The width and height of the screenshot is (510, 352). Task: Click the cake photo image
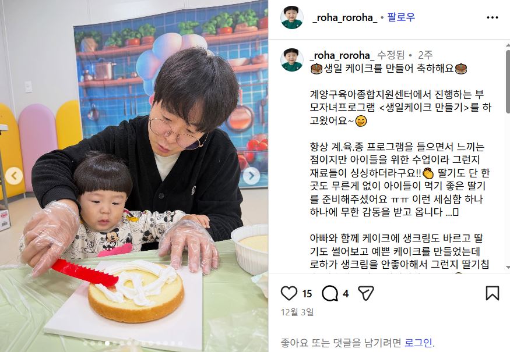point(134,176)
